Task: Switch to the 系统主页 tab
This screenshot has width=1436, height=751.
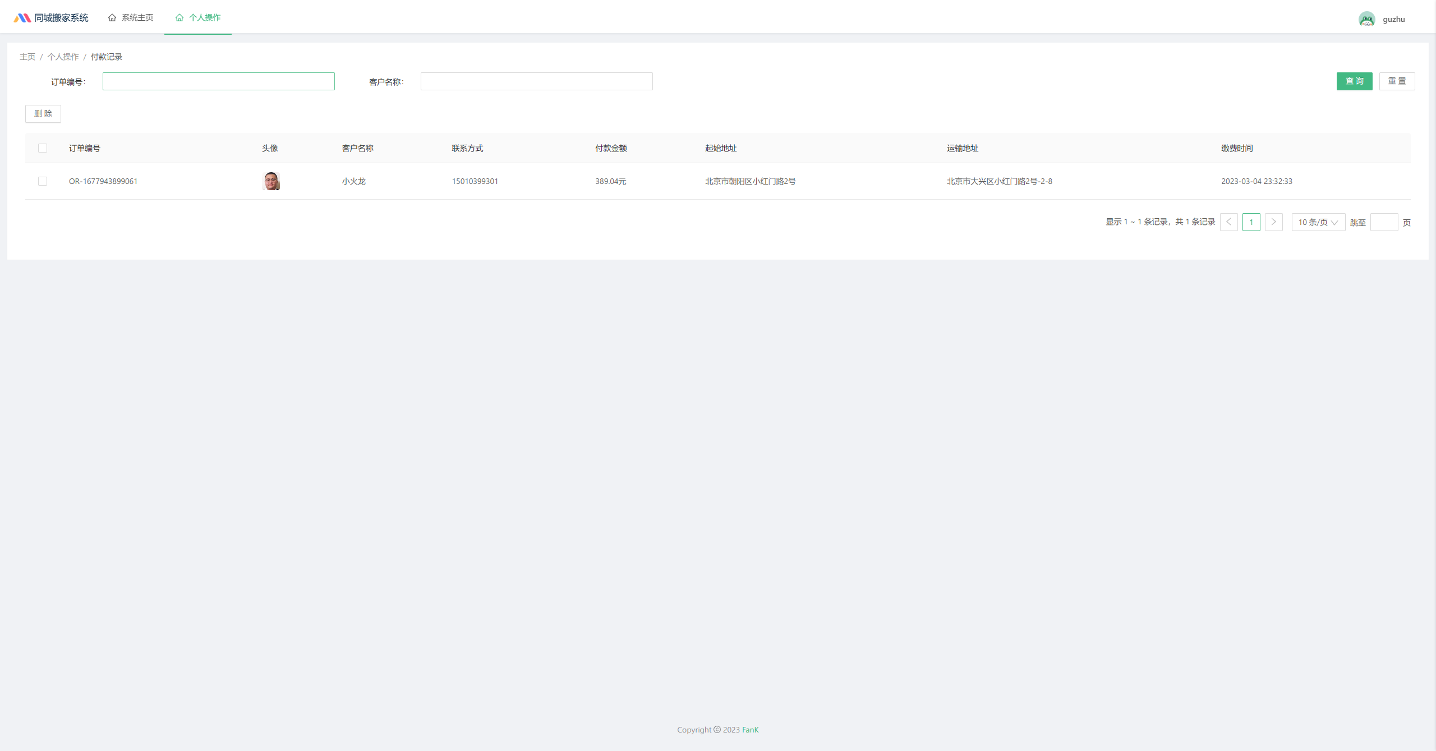Action: 137,18
